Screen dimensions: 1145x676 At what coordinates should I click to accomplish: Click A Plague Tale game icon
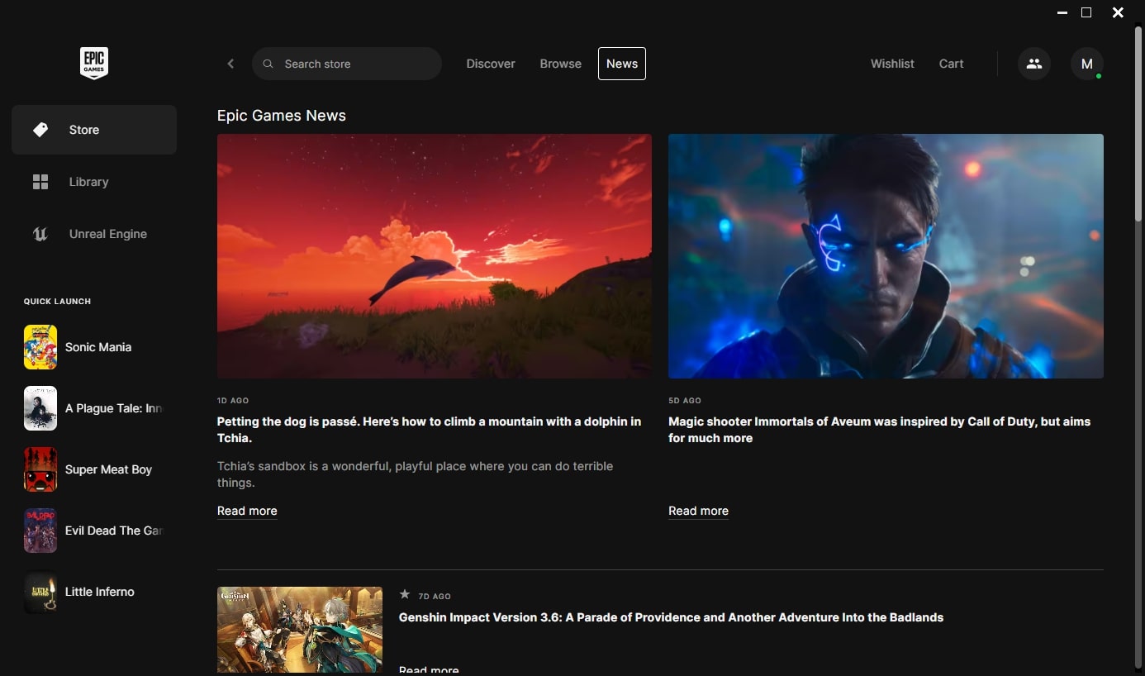point(40,408)
